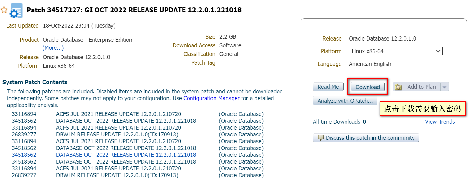Open the Read Me button

coord(328,87)
